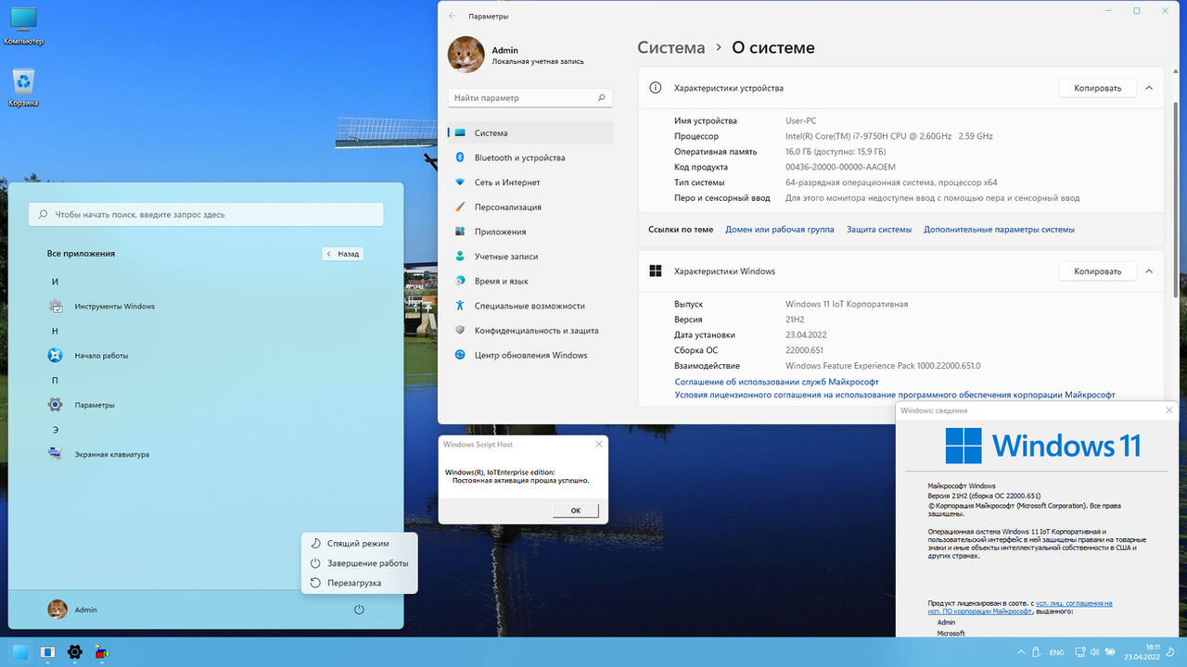This screenshot has width=1187, height=667.
Task: Click the letter И header in app list
Action: coord(55,282)
